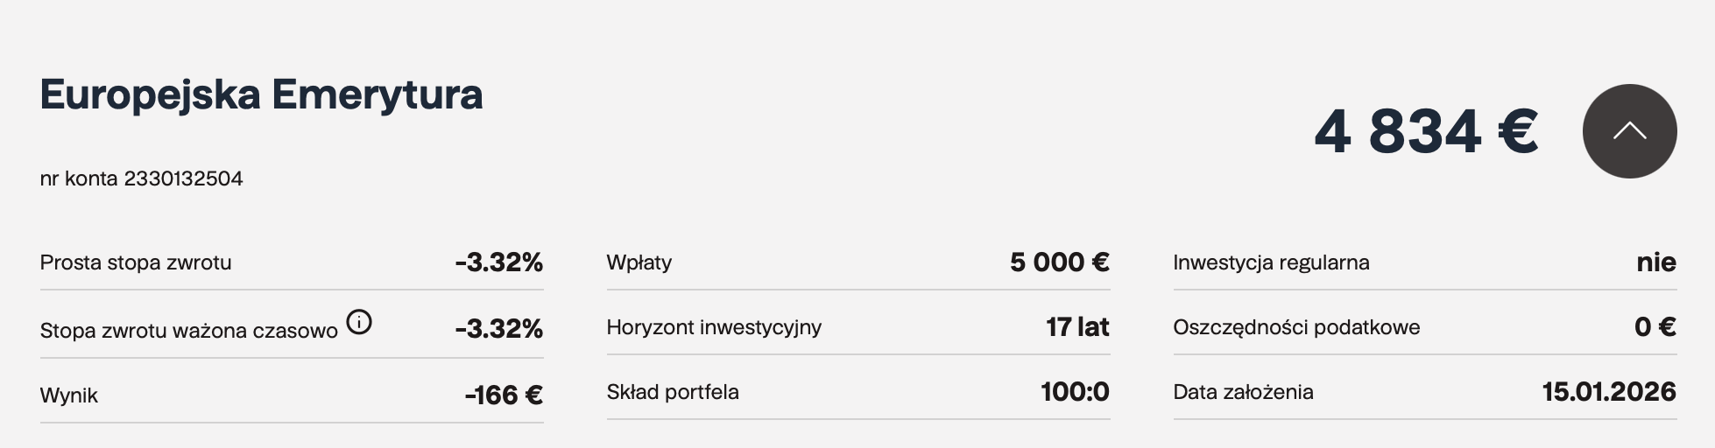Click the 4 834 € total balance

(1425, 132)
